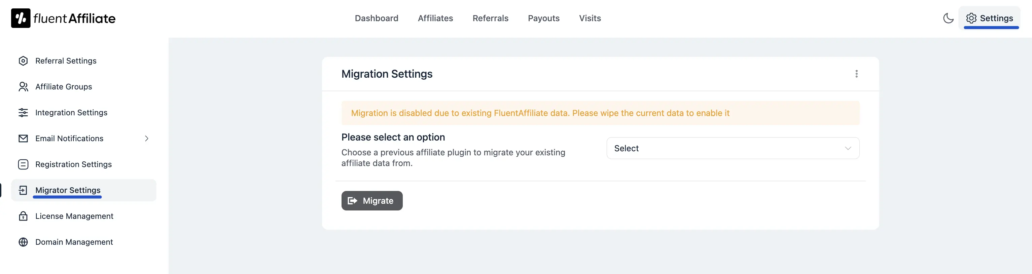
Task: Open the Migration Settings options menu
Action: click(857, 74)
